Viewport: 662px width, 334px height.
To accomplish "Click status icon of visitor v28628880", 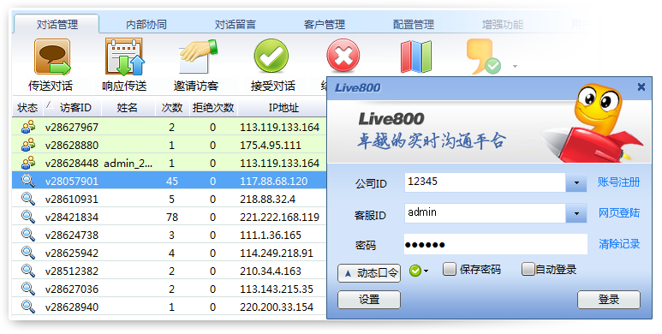I will pyautogui.click(x=28, y=145).
